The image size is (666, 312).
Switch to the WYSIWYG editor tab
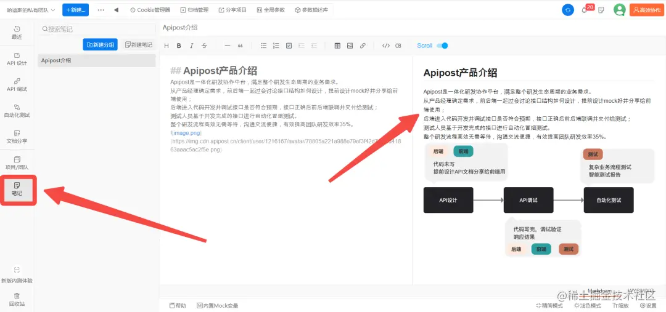pyautogui.click(x=641, y=291)
